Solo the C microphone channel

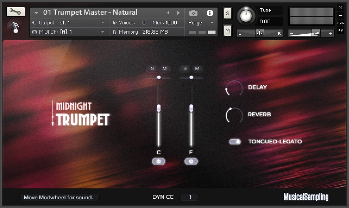(152, 68)
